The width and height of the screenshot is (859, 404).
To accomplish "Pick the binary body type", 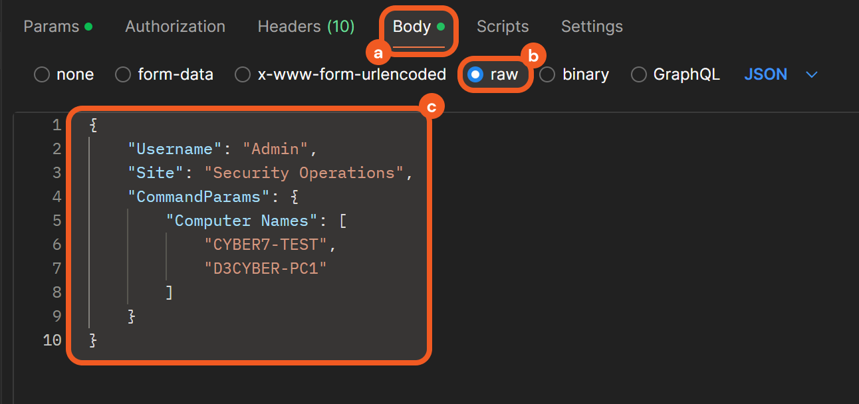I will [547, 74].
